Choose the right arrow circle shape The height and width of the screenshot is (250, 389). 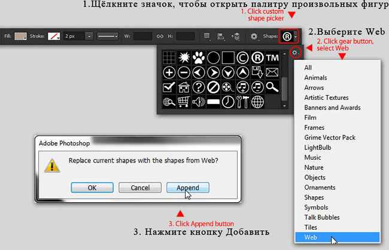tap(214, 73)
